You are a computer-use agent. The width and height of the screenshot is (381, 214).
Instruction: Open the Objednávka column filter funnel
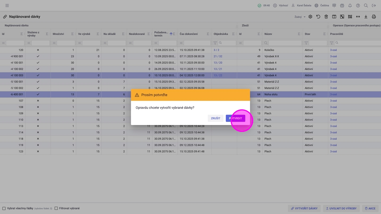click(215, 43)
